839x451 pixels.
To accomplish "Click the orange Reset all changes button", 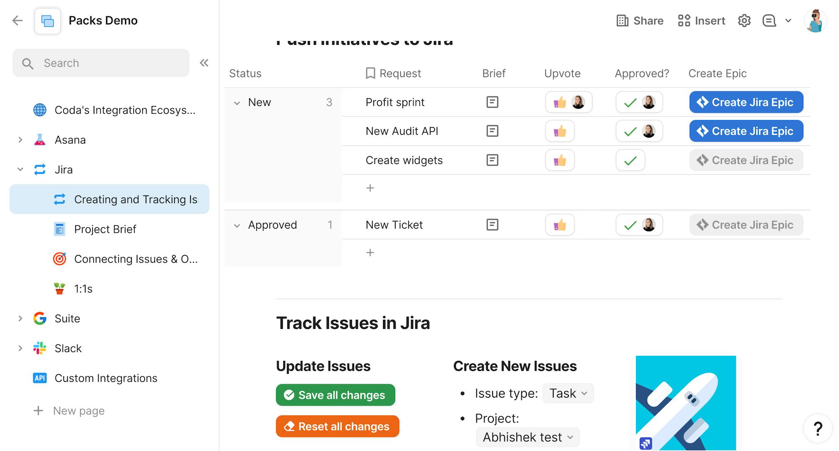I will coord(337,426).
